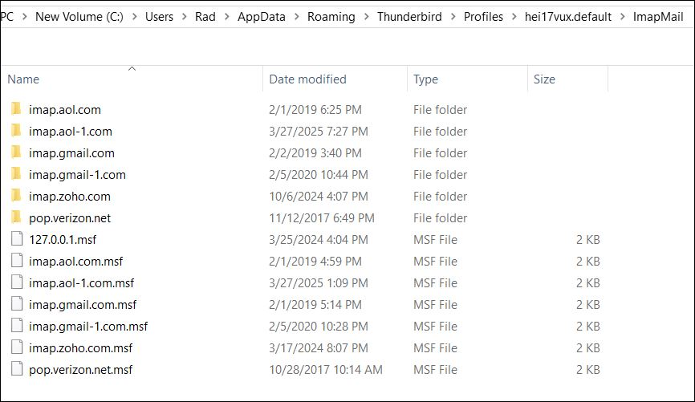This screenshot has height=402, width=695.
Task: Select the 127.0.0.1.msf file icon
Action: pos(17,239)
